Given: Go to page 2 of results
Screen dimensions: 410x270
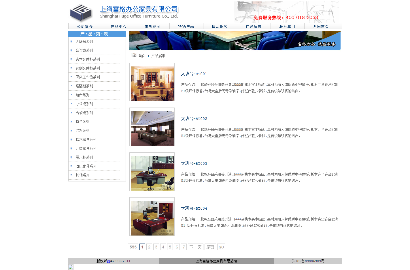Looking at the screenshot, I should pyautogui.click(x=149, y=247).
